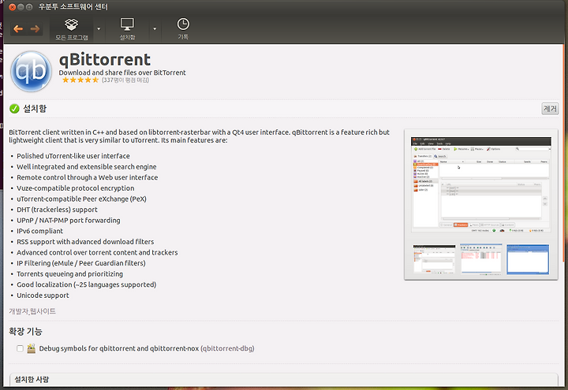Viewport: 568px width, 390px height.
Task: Go back with the left arrow
Action: pyautogui.click(x=18, y=29)
